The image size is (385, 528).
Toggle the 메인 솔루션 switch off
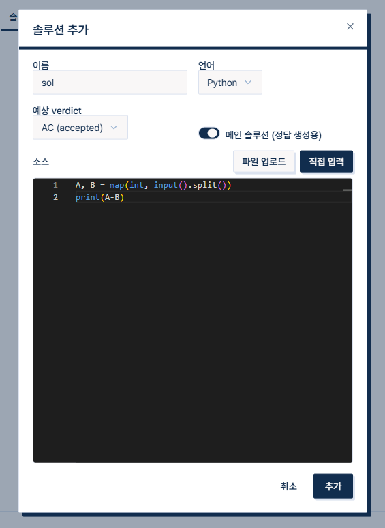[209, 133]
